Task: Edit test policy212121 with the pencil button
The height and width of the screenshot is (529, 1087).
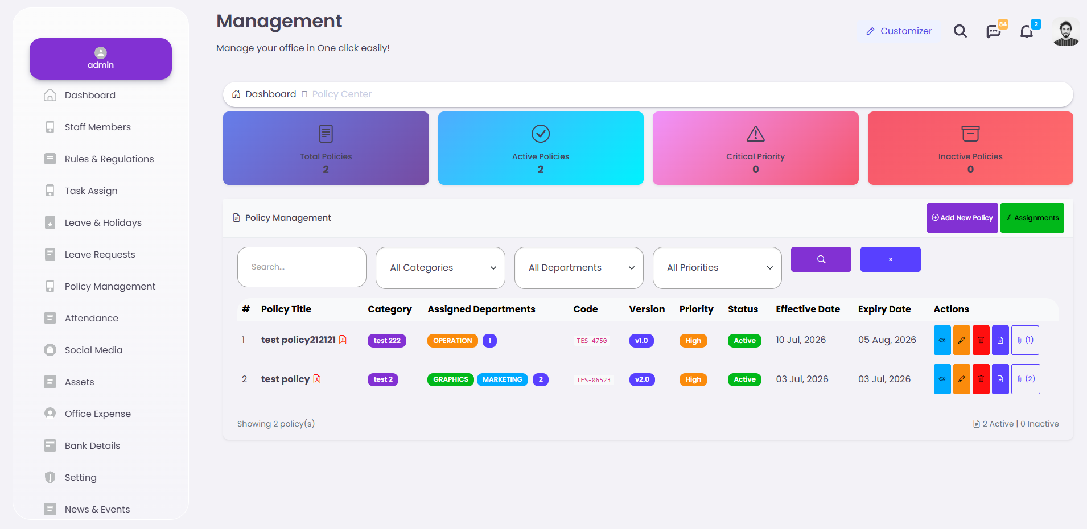Action: 962,340
